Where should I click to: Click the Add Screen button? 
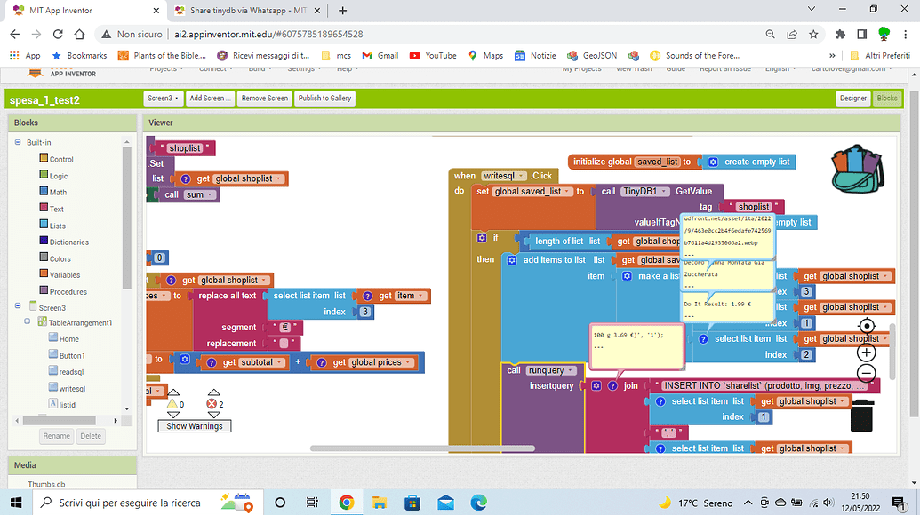tap(210, 99)
